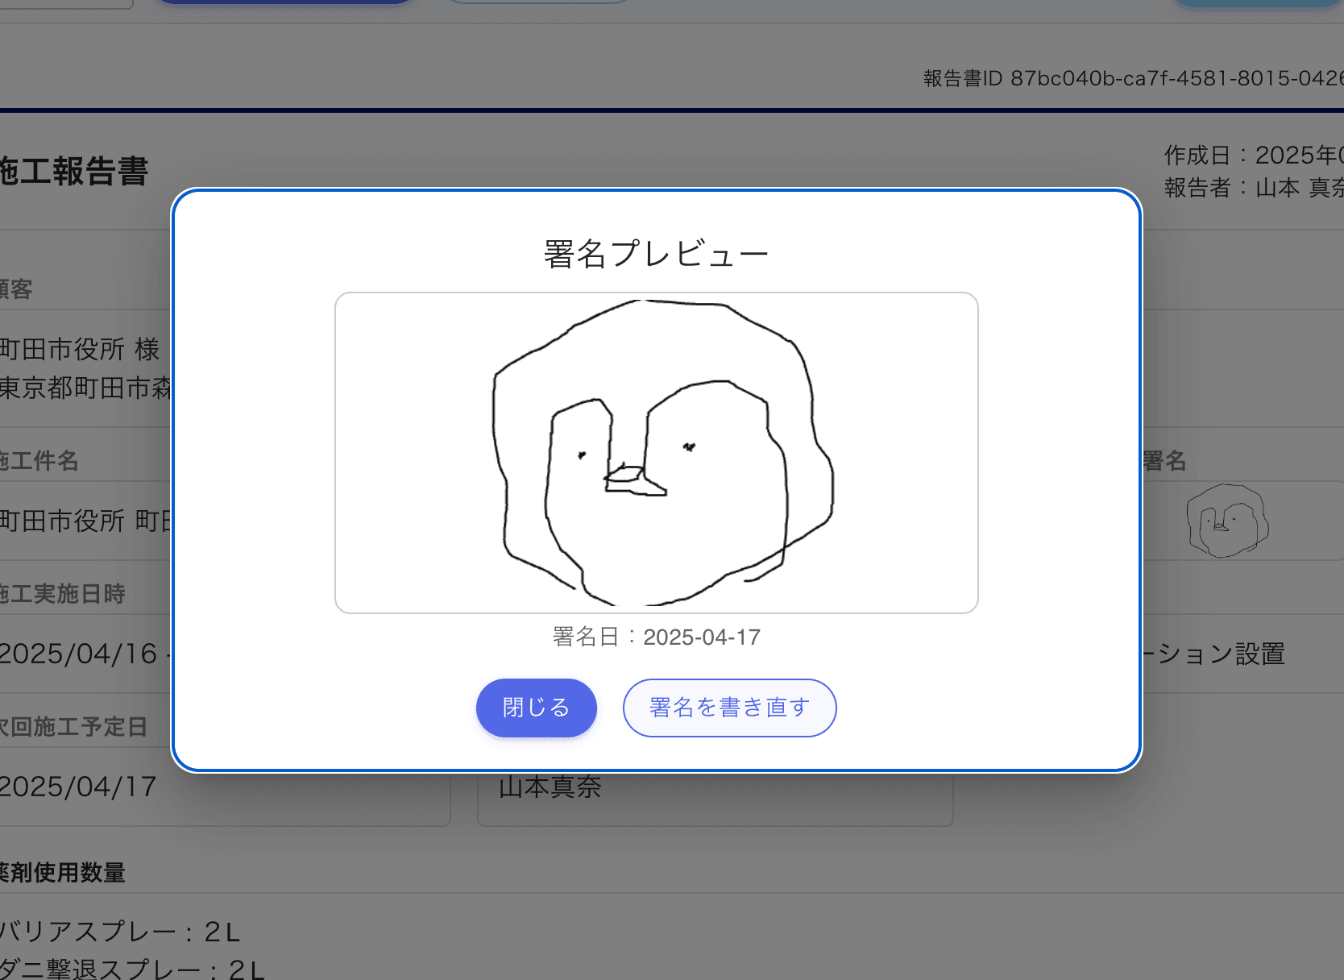Click the customer name 町田市役所 様
The width and height of the screenshot is (1344, 980).
[x=78, y=348]
